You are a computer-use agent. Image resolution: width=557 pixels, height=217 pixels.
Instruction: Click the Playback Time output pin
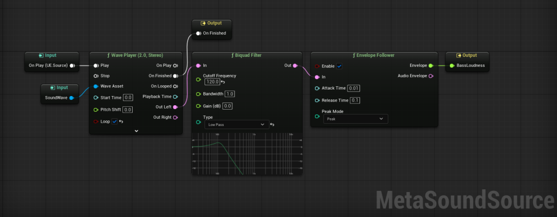tap(175, 97)
